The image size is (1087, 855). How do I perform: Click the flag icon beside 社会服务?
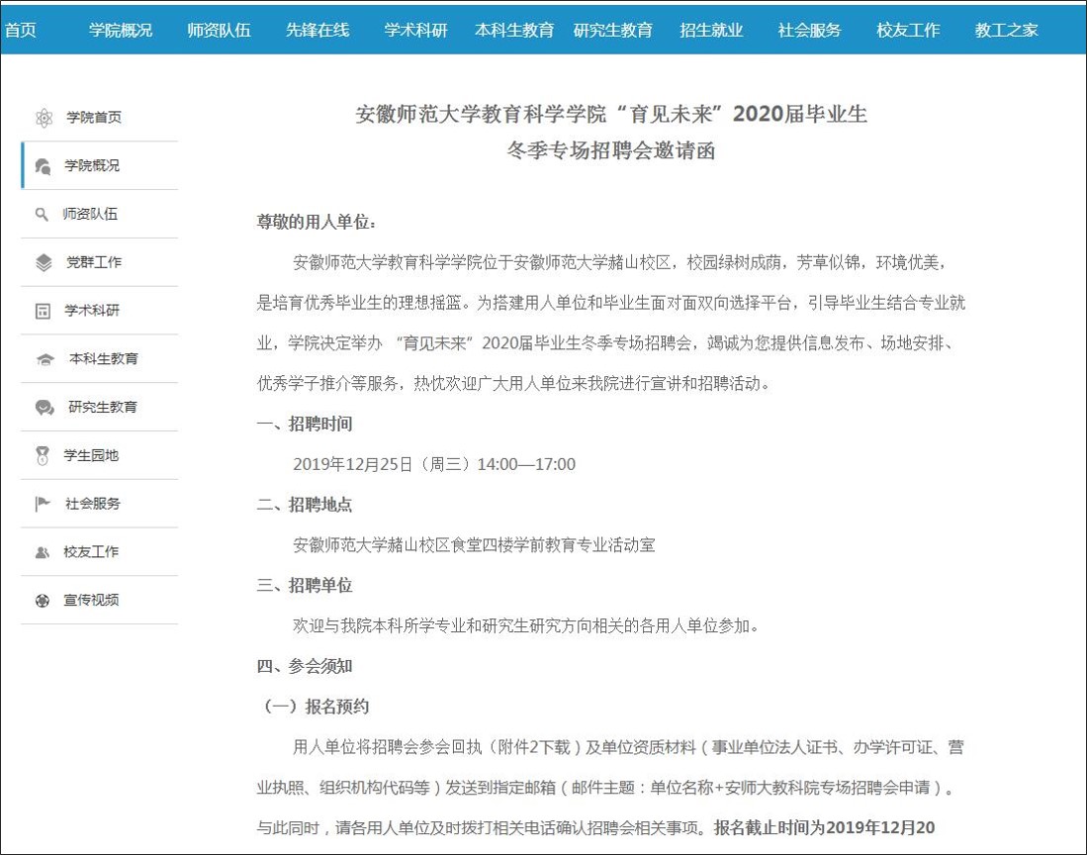(x=43, y=504)
